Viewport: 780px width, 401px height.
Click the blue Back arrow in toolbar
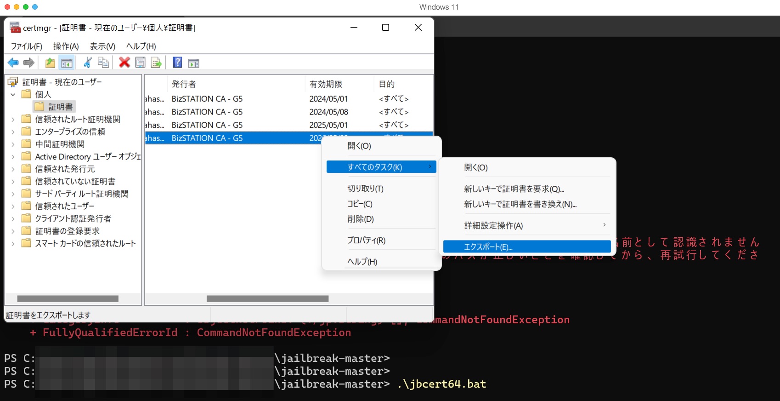point(13,63)
